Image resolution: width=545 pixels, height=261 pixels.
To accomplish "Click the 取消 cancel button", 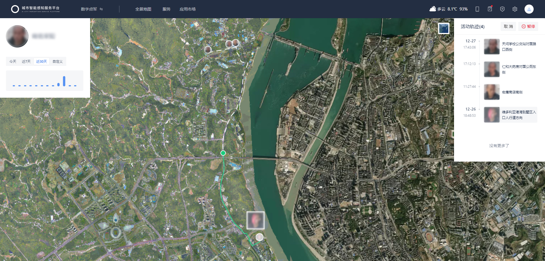I will 508,26.
